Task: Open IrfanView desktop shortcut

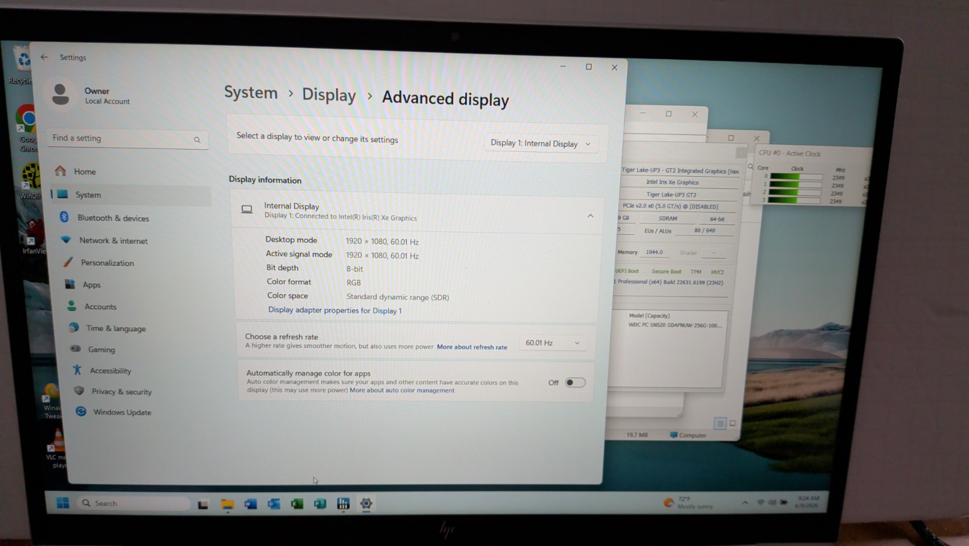Action: [33, 237]
